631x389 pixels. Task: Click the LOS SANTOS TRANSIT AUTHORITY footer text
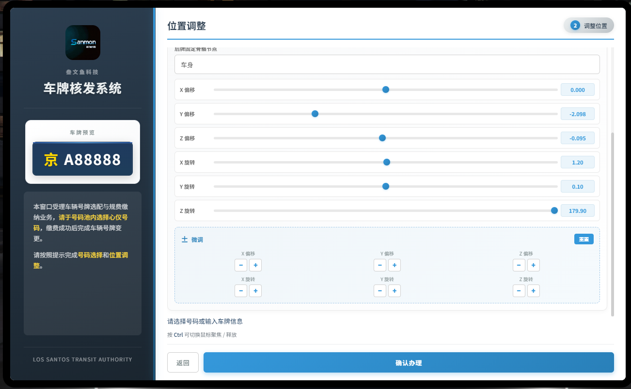point(82,359)
